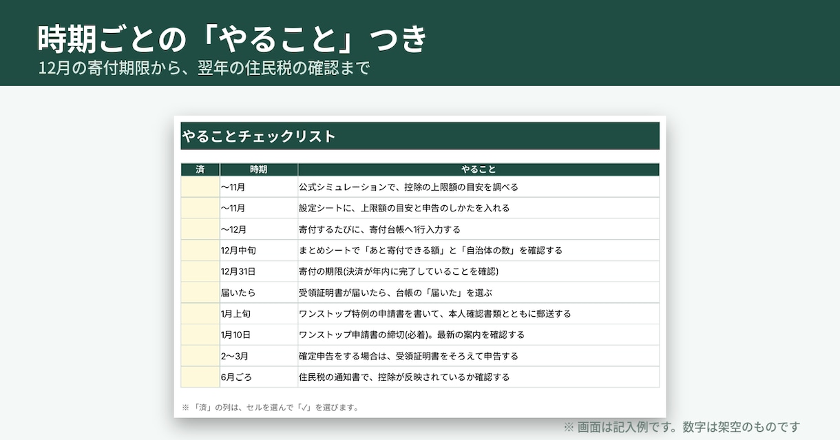Screen dimensions: 840x440
Task: Select the 済 cell for 〜12月 row
Action: coord(200,229)
